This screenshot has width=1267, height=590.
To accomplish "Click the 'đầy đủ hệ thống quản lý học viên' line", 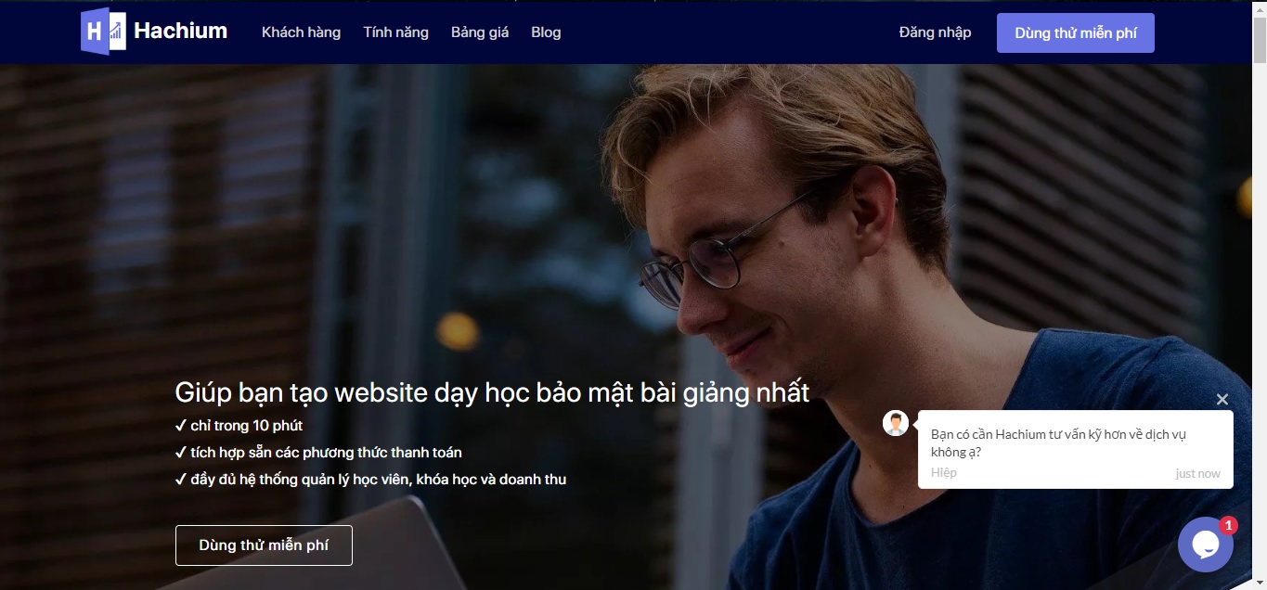I will click(x=370, y=480).
